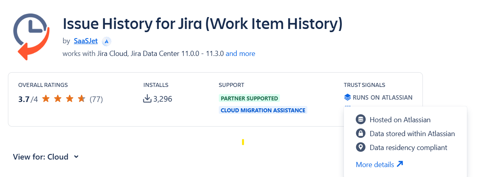The width and height of the screenshot is (484, 177).
Task: Click the Data residency compliant pin icon
Action: click(x=361, y=148)
